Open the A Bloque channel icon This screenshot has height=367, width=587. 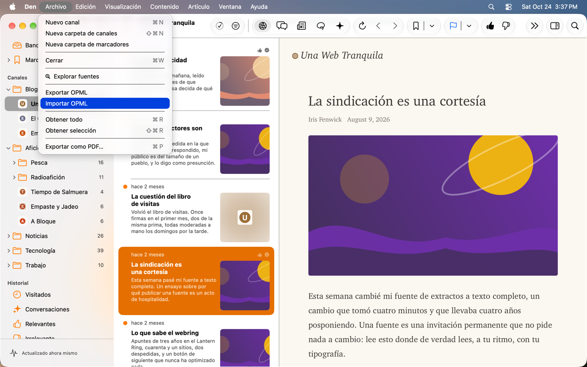[x=22, y=221]
